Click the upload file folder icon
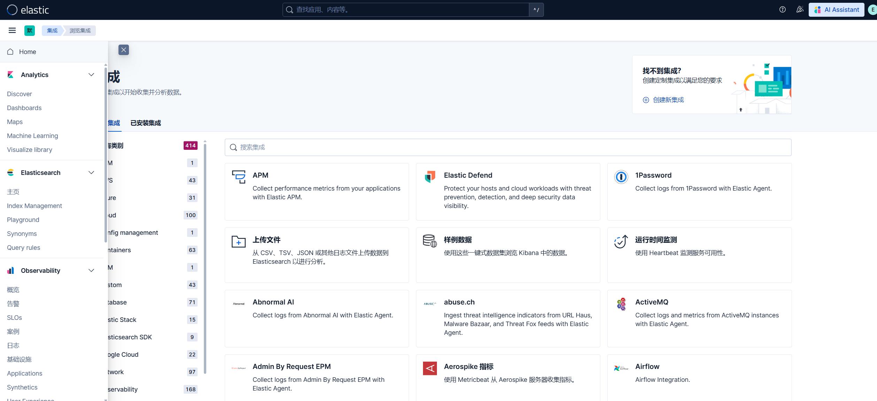Screen dimensions: 877x401 (239, 241)
